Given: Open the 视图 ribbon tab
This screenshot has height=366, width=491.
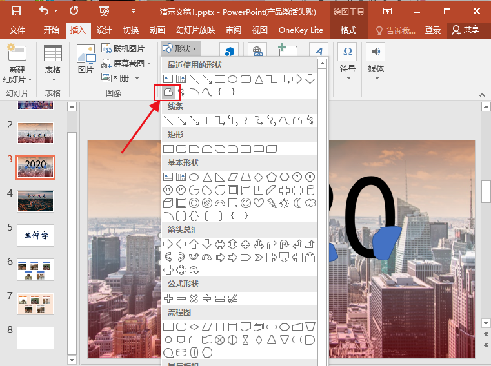Looking at the screenshot, I should coord(260,30).
